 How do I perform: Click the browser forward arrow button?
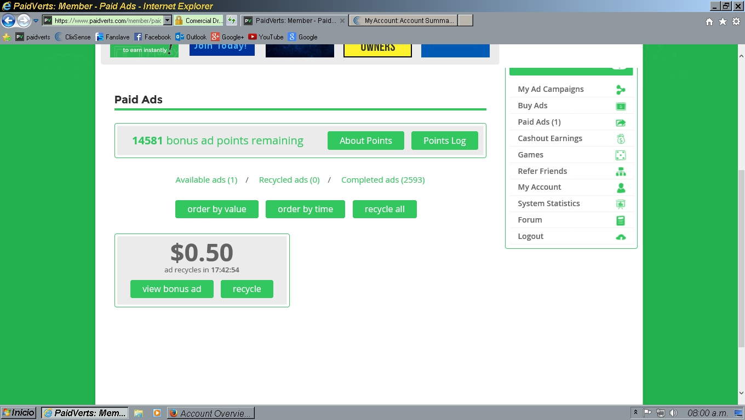pos(24,21)
